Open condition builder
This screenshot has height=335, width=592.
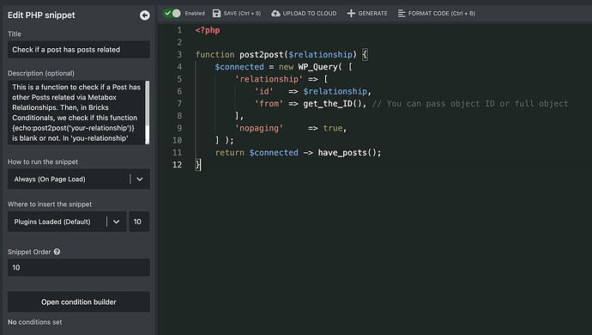point(79,301)
